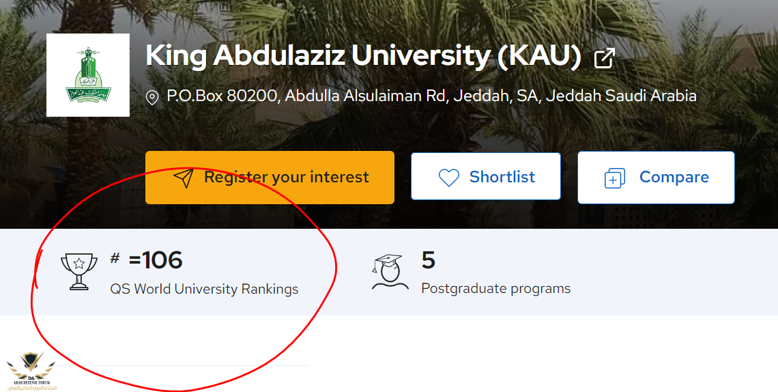
Task: Select the number 5 programs count
Action: point(428,260)
